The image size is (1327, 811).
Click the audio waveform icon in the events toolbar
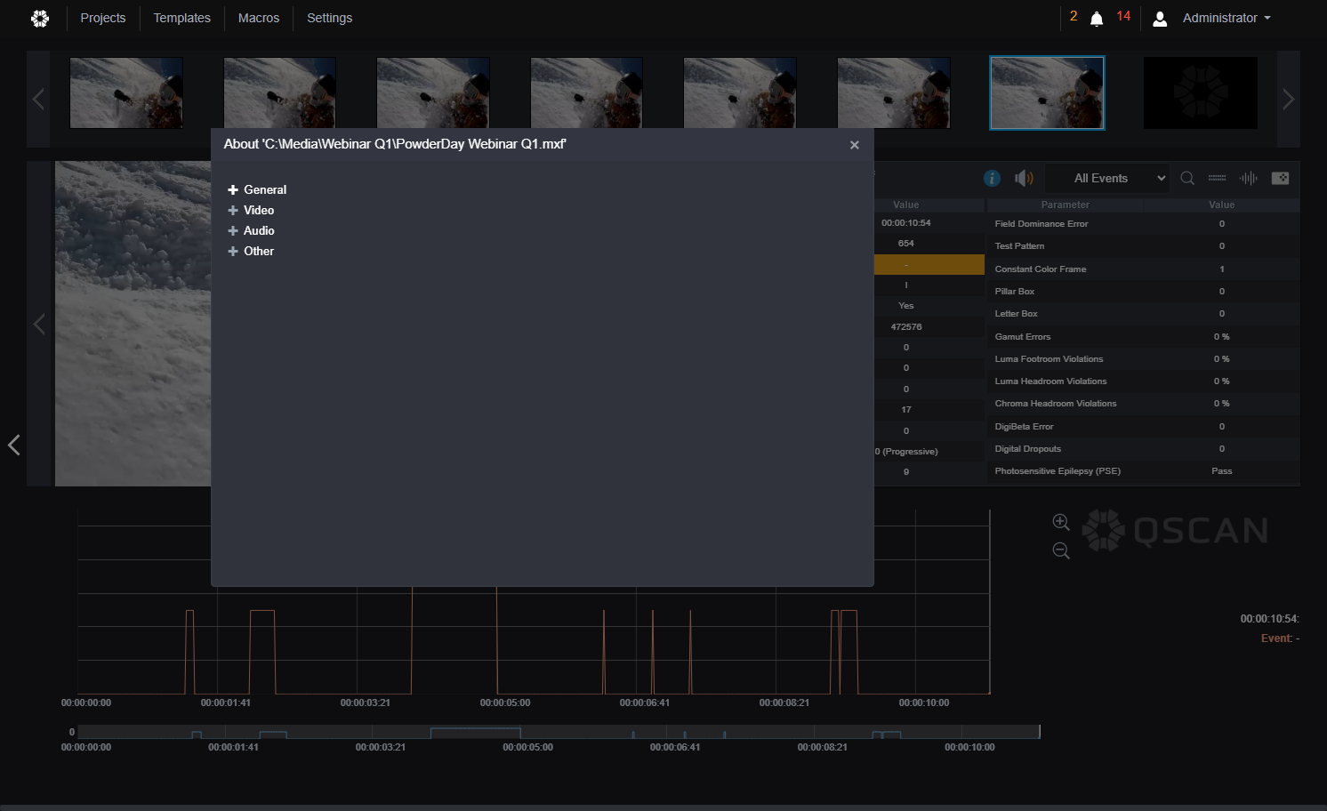[1249, 178]
